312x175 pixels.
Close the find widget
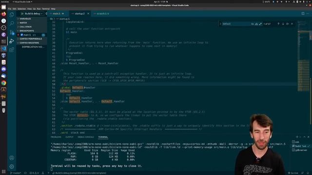(x=292, y=24)
